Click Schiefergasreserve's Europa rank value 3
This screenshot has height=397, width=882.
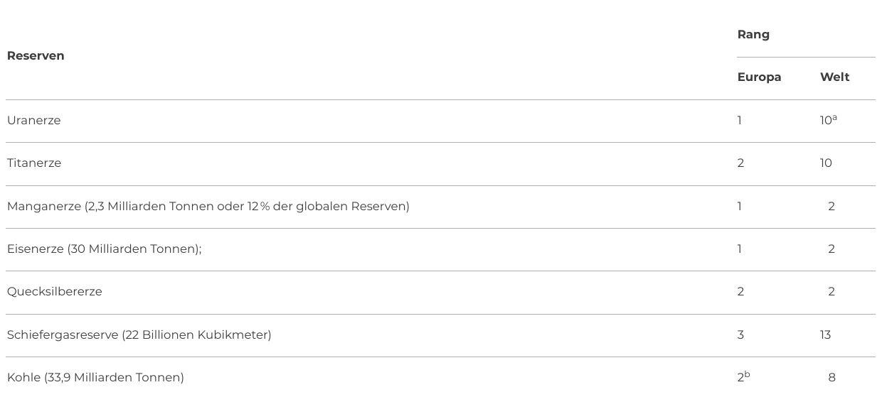[x=740, y=335]
